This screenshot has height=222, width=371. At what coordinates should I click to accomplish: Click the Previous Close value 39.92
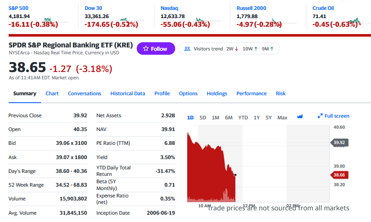80,116
